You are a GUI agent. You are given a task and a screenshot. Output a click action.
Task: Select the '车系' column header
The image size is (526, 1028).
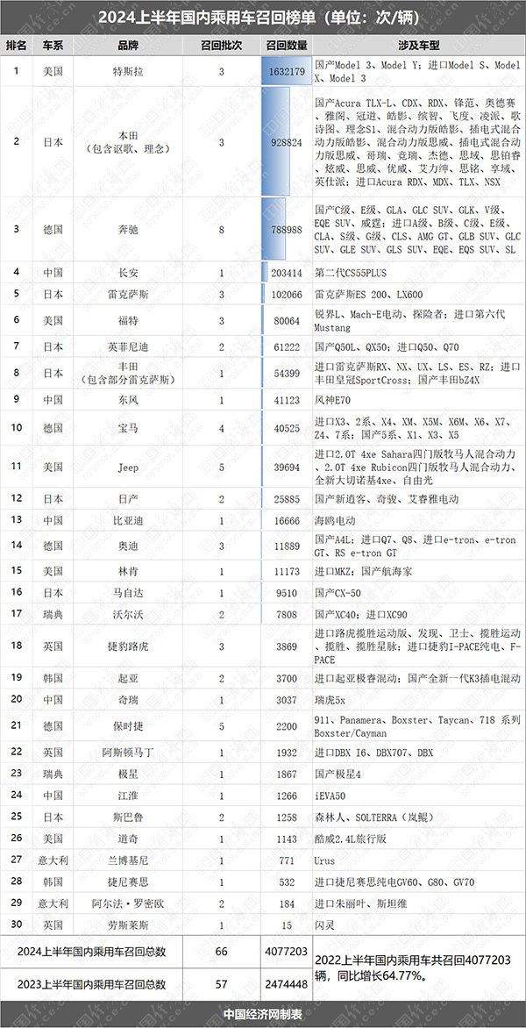(x=53, y=46)
